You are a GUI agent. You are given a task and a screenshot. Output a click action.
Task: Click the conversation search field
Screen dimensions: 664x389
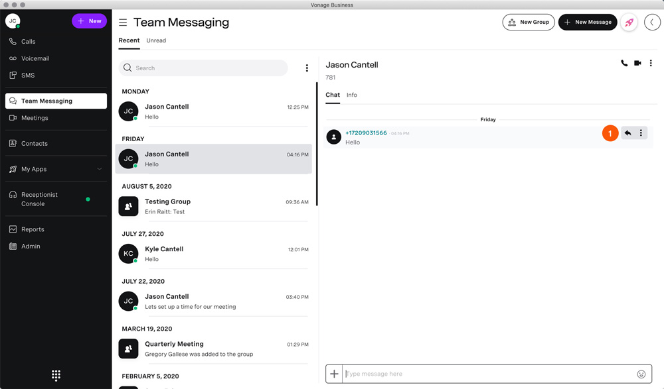pyautogui.click(x=206, y=68)
